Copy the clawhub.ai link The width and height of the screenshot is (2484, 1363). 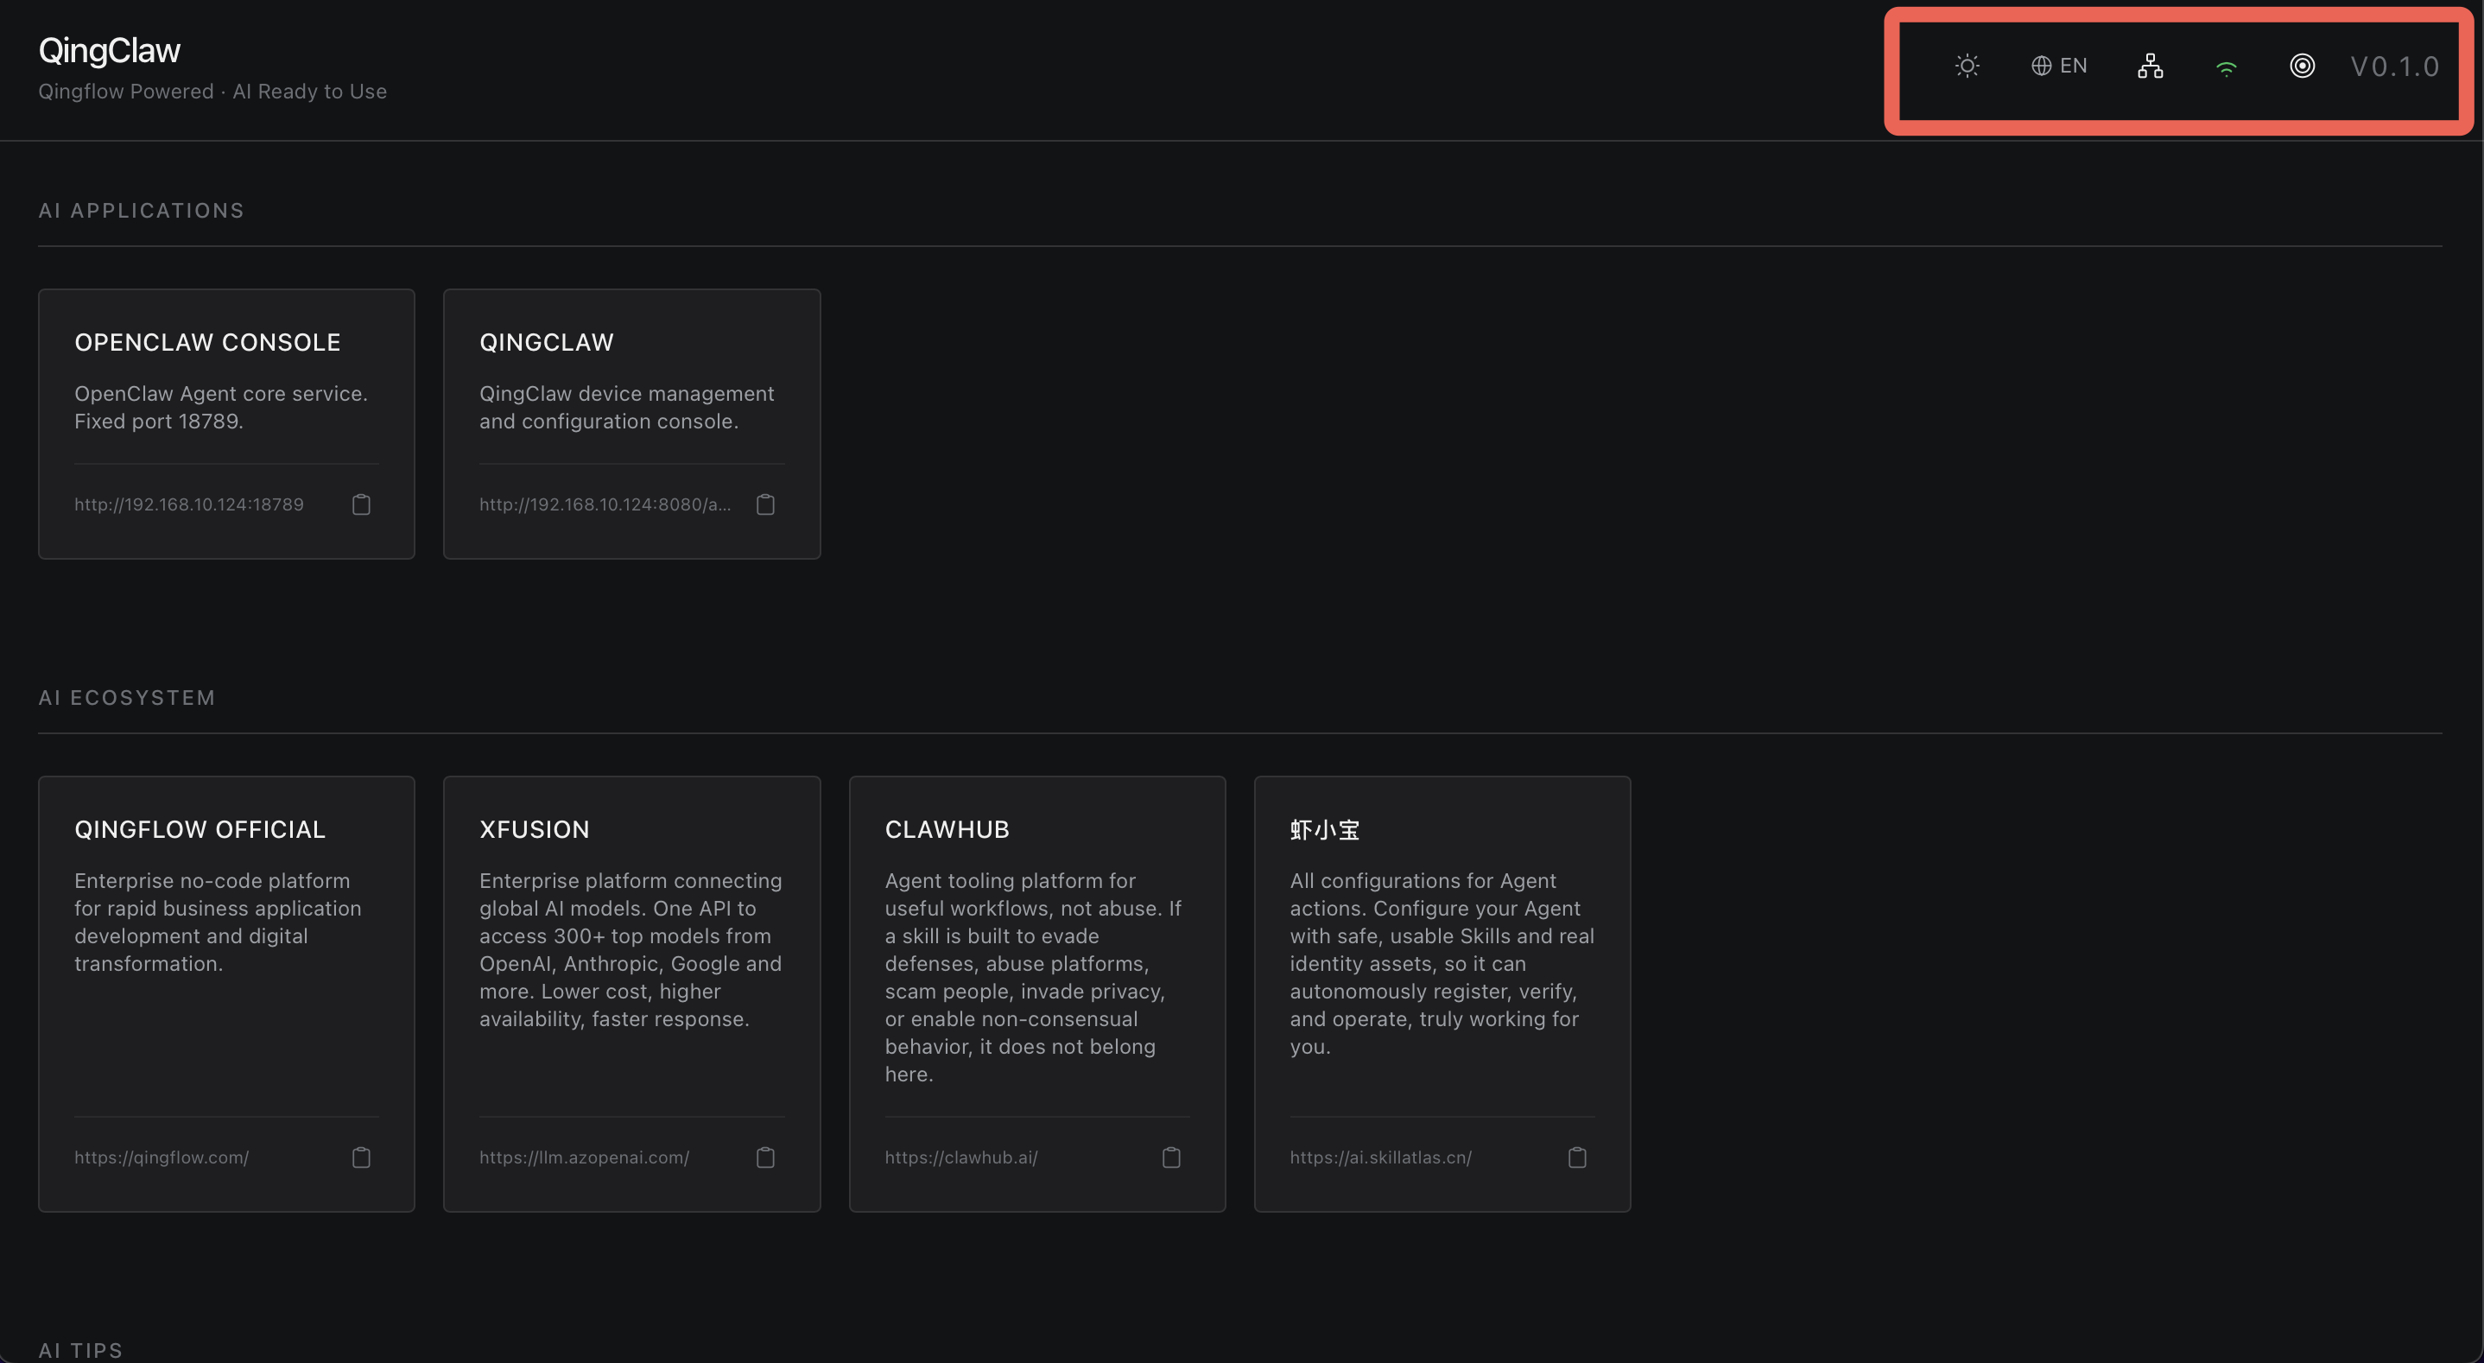tap(1171, 1157)
